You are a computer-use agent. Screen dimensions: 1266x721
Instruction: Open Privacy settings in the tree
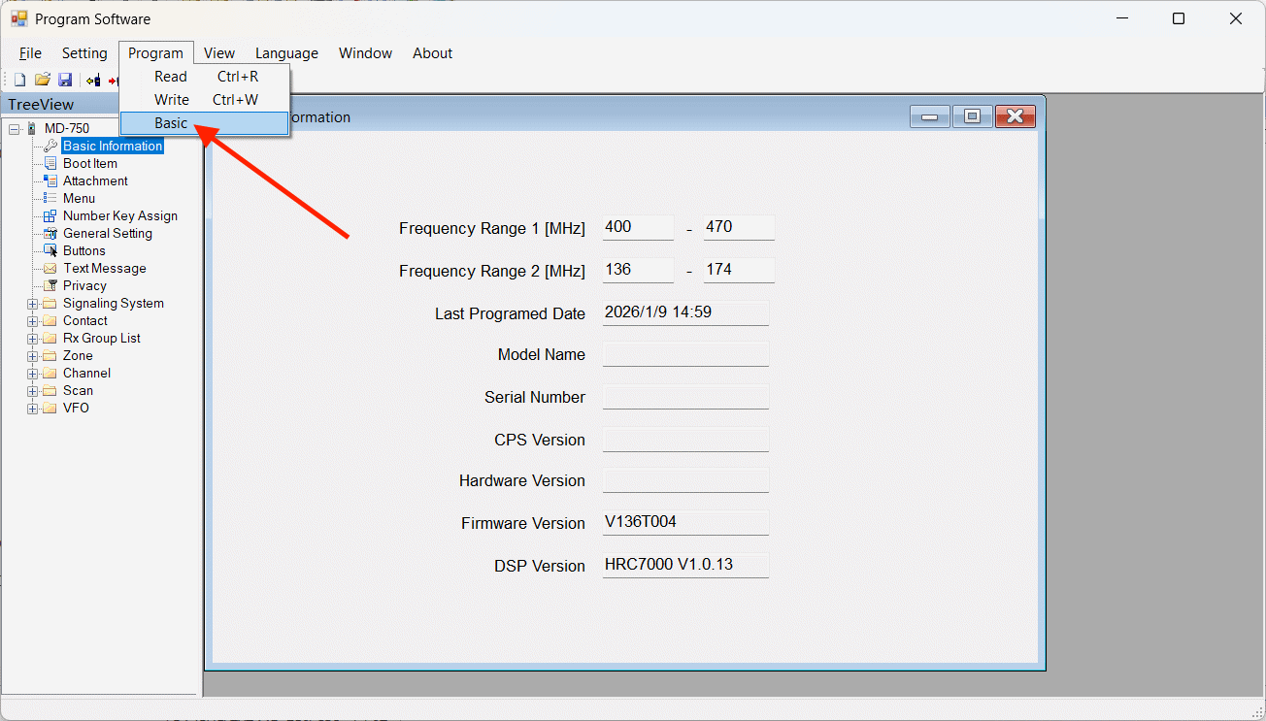[84, 285]
